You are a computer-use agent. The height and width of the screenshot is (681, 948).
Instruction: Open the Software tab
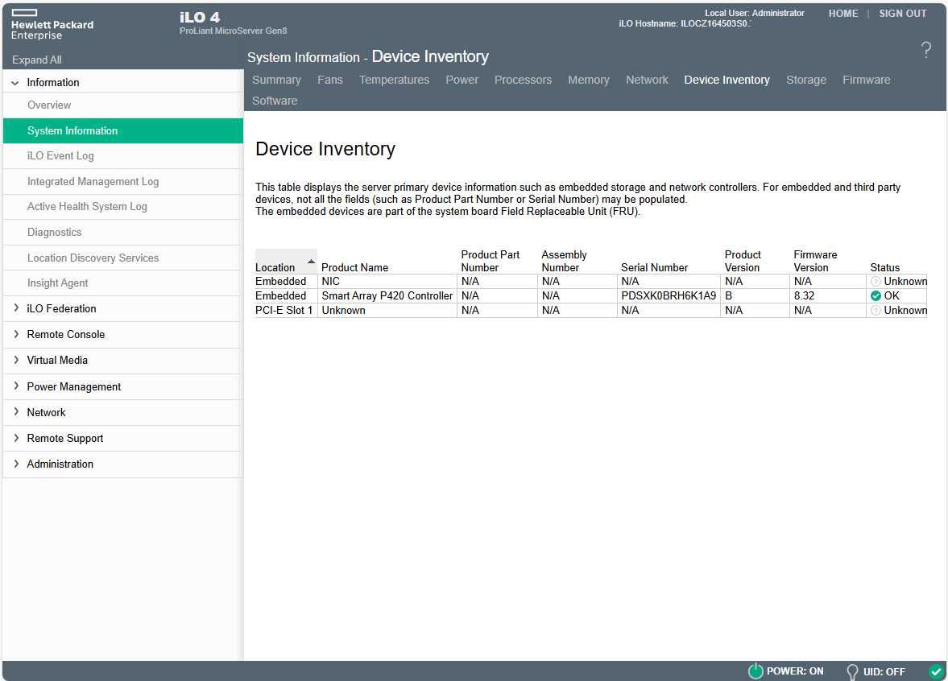tap(275, 101)
